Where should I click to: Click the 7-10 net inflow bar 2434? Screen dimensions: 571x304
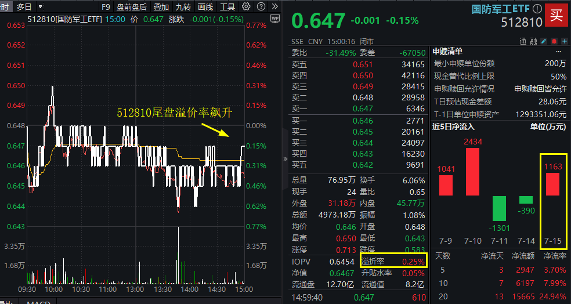pyautogui.click(x=473, y=172)
